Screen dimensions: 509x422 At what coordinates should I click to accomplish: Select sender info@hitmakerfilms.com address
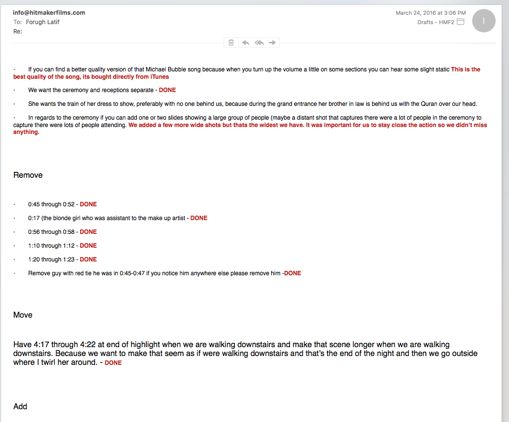click(49, 13)
